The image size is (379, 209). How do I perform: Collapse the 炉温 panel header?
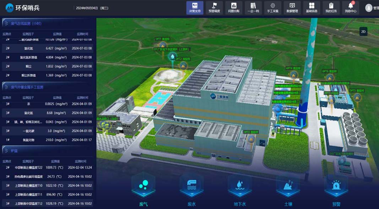pos(14,151)
